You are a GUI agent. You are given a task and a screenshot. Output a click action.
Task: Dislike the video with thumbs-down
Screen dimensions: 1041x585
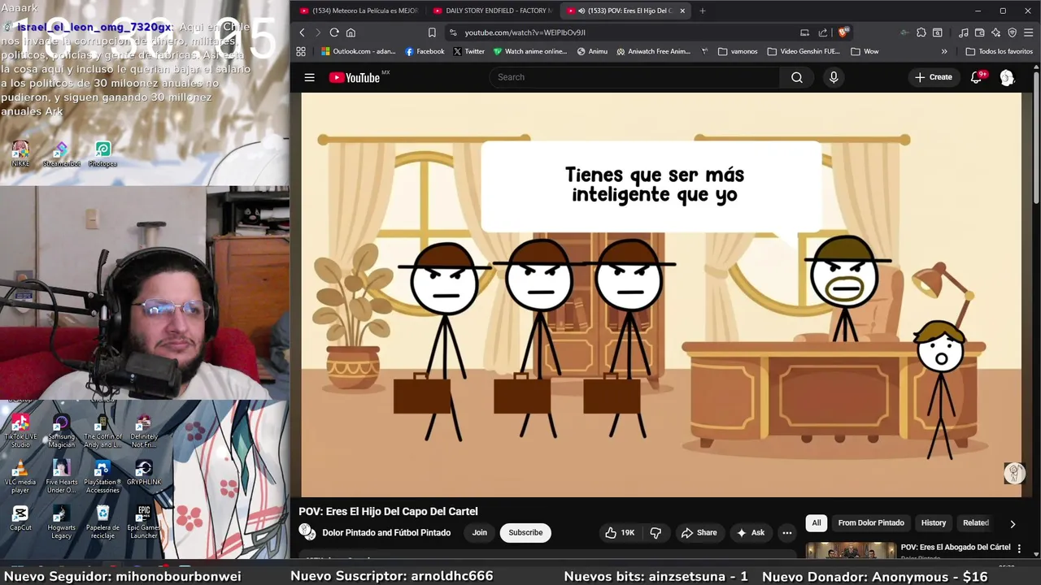pos(656,532)
